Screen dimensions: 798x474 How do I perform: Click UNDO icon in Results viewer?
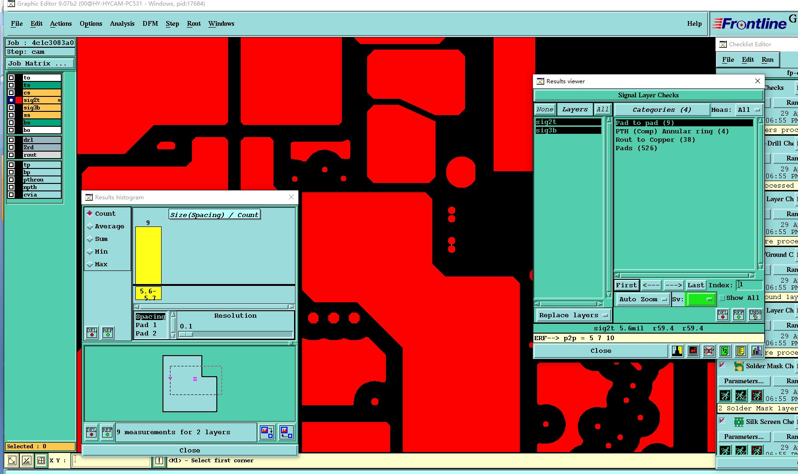pos(755,315)
